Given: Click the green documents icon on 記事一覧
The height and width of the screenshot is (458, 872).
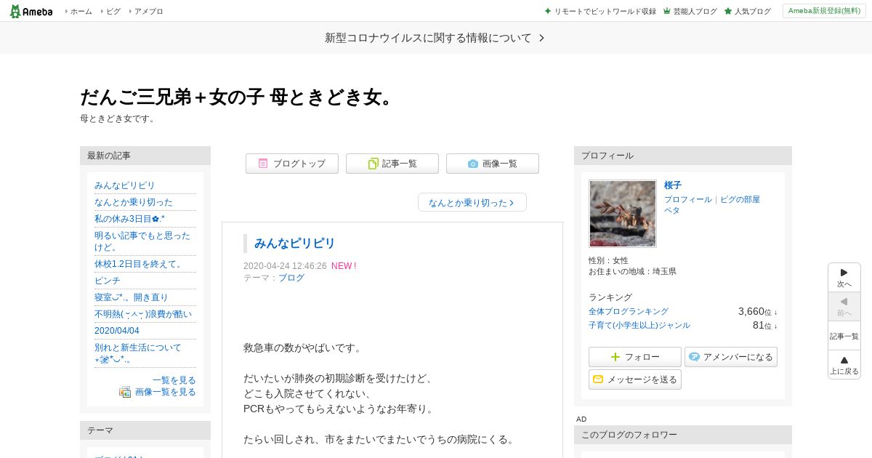Looking at the screenshot, I should click(373, 164).
